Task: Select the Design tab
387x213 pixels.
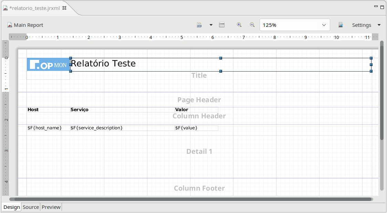Action: [x=12, y=207]
